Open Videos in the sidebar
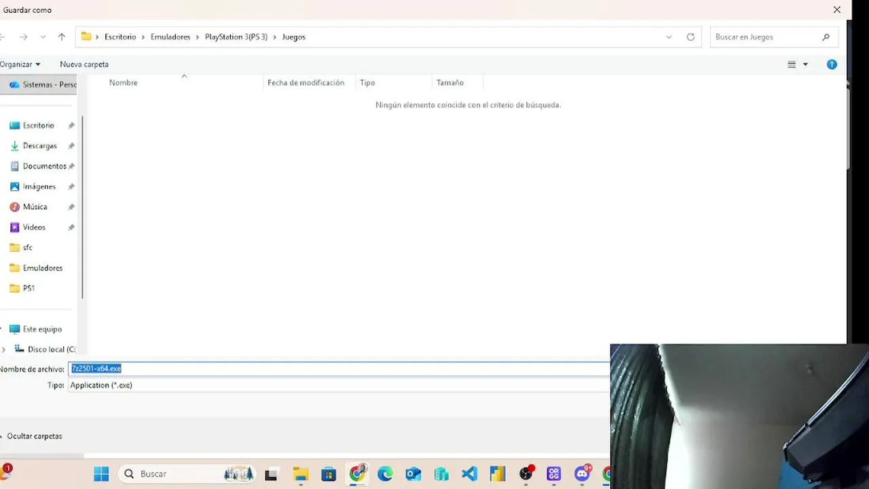The image size is (869, 489). (x=34, y=227)
